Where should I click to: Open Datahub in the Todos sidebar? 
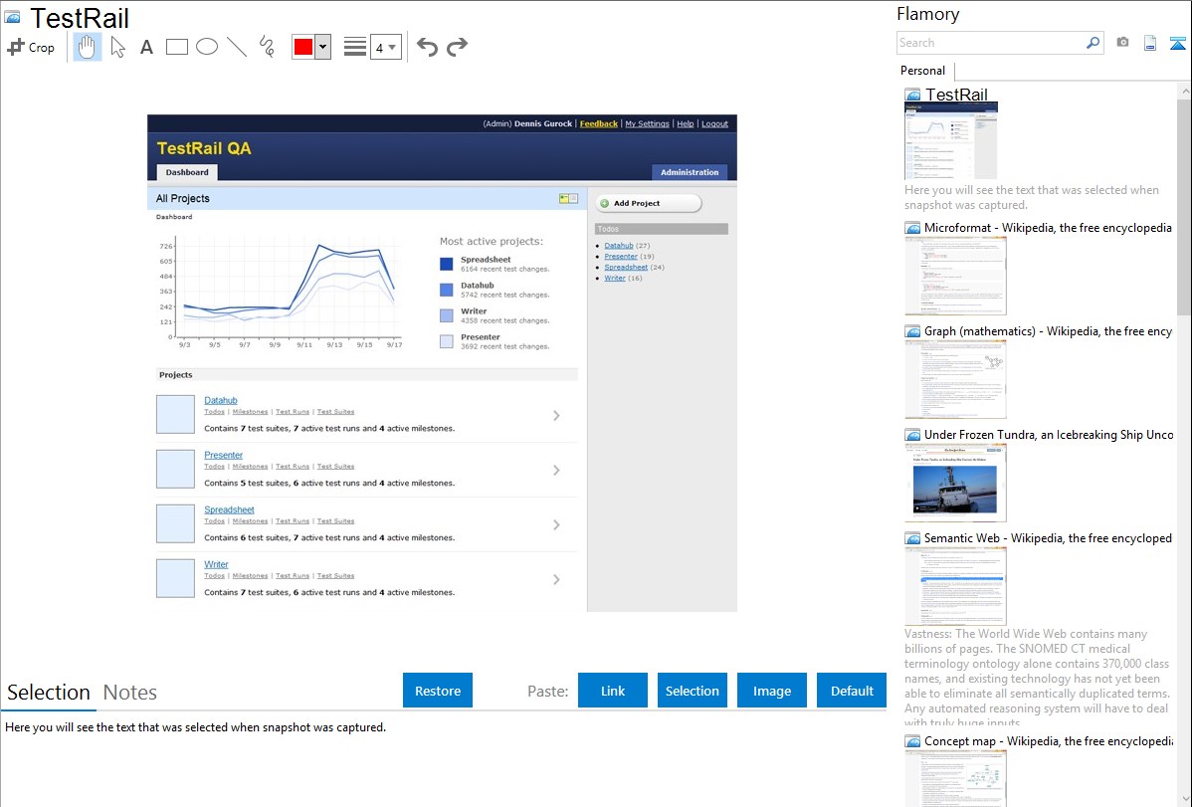point(619,246)
